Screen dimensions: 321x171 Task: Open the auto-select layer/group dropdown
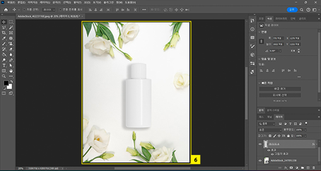pyautogui.click(x=50, y=9)
